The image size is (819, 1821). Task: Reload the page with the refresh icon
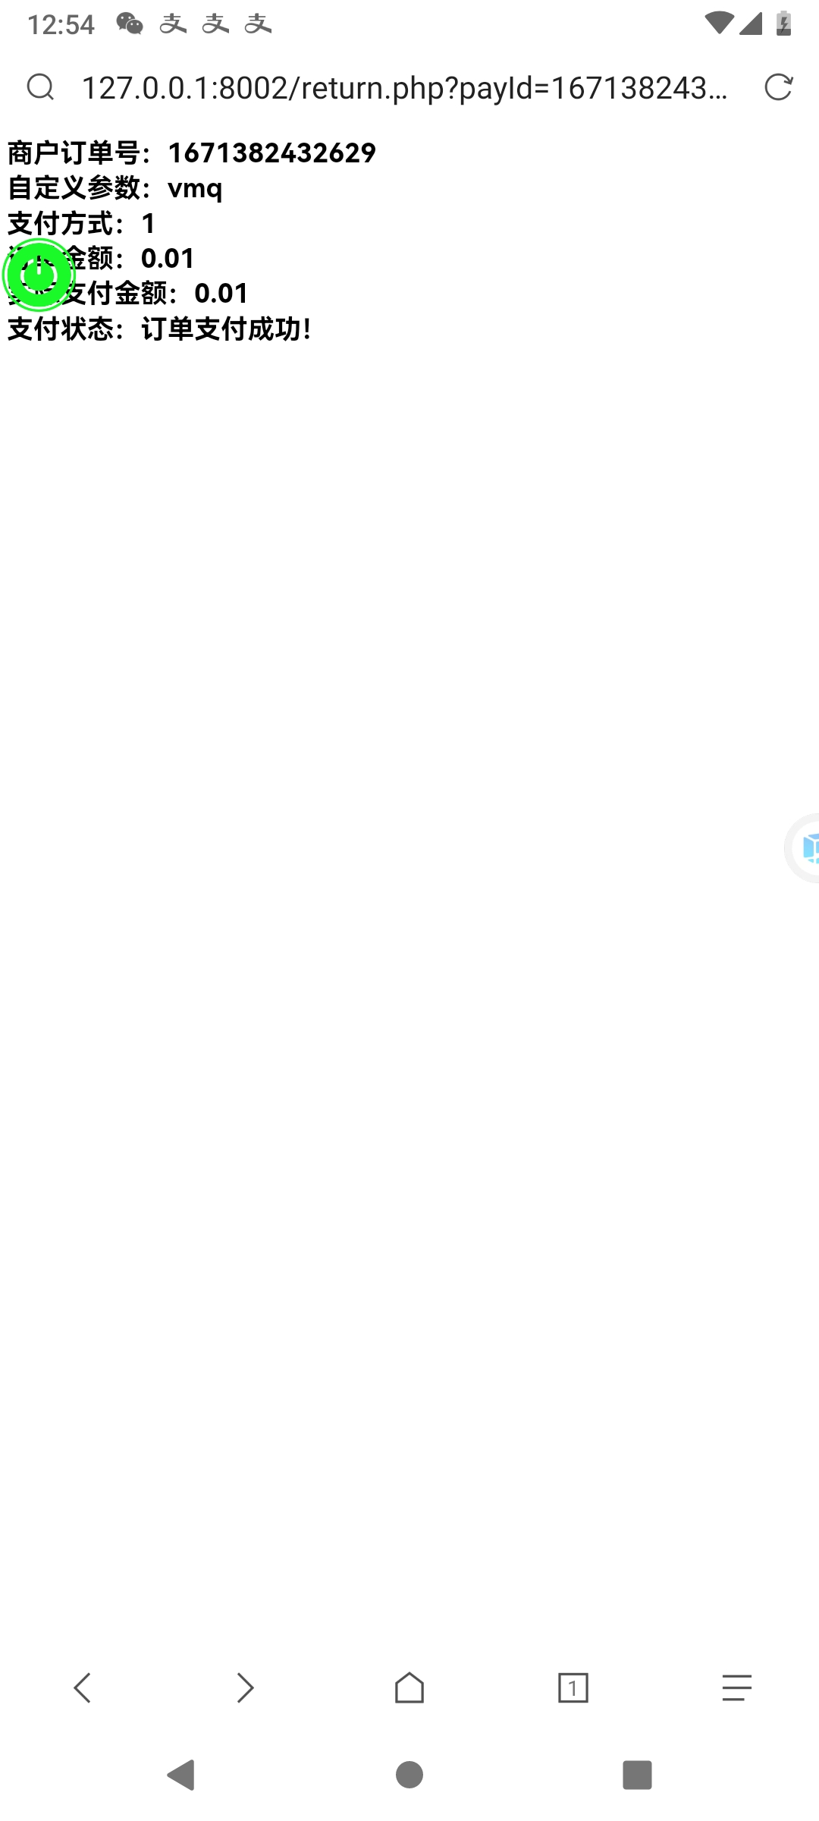778,87
